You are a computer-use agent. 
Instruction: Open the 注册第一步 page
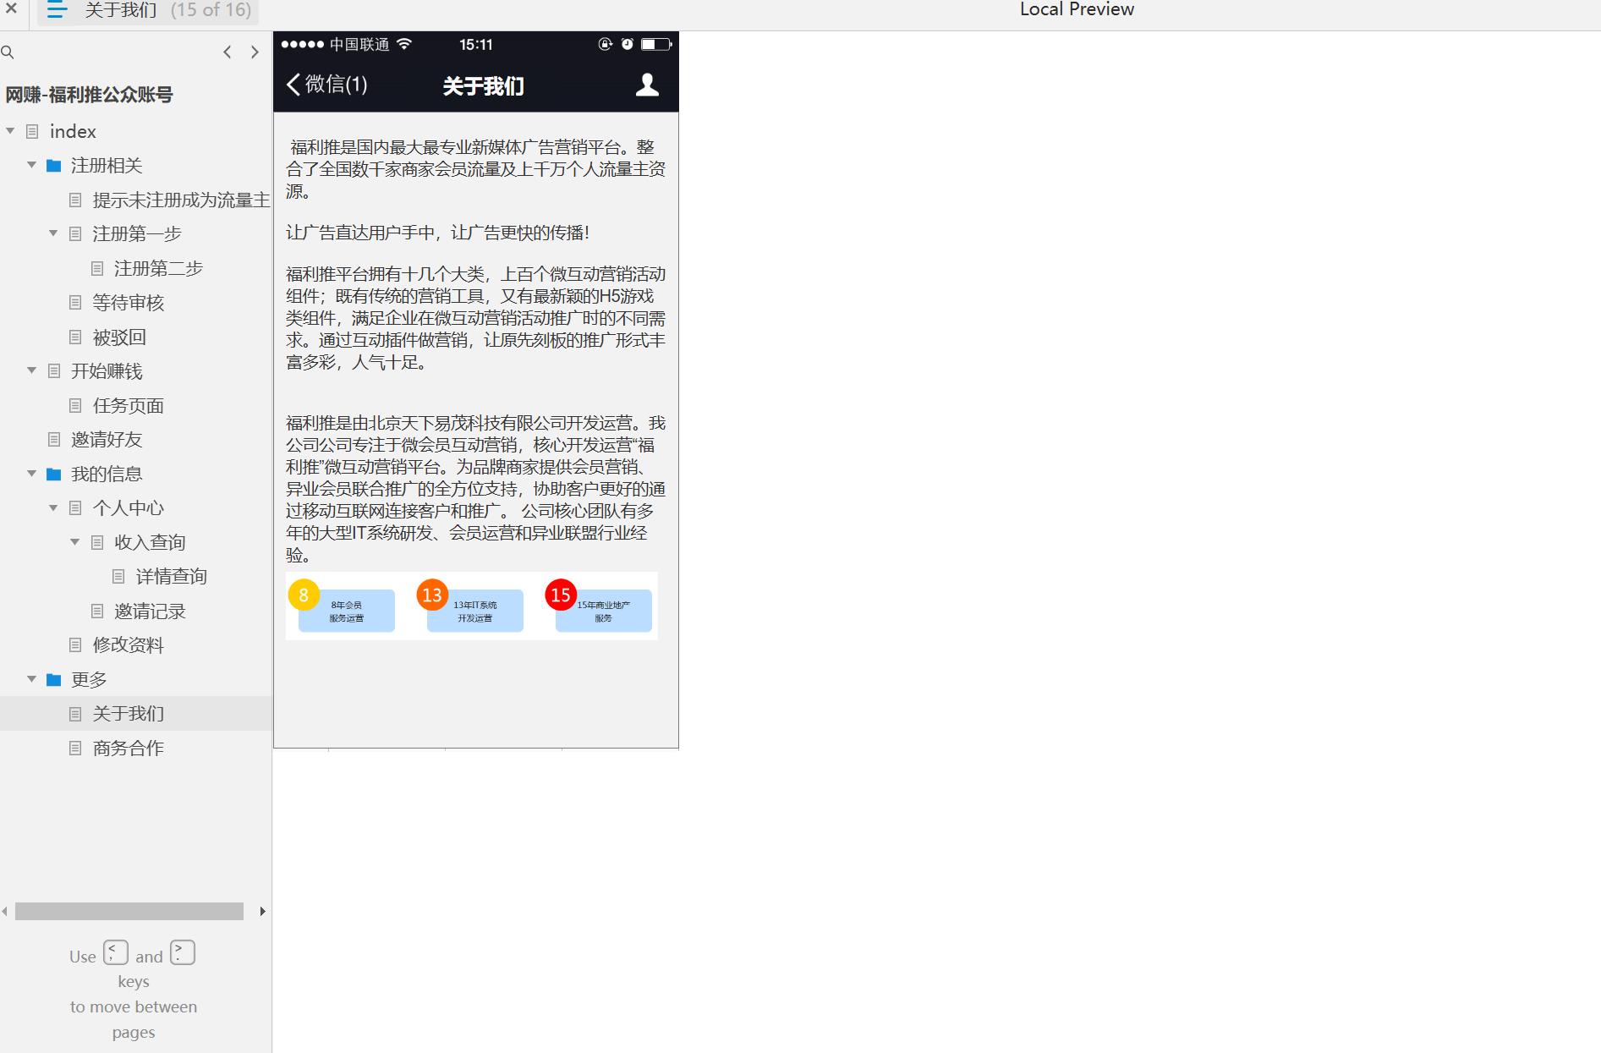(137, 233)
